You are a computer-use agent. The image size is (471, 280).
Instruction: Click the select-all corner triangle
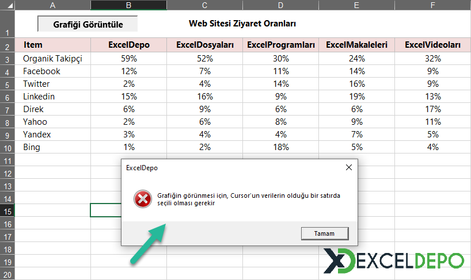click(x=7, y=5)
